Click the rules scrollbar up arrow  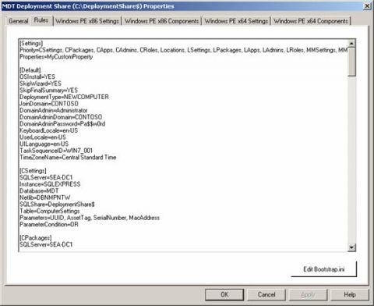coord(351,44)
